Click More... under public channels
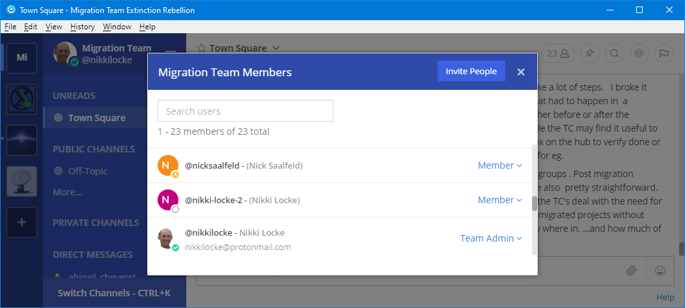Image resolution: width=685 pixels, height=308 pixels. (67, 192)
